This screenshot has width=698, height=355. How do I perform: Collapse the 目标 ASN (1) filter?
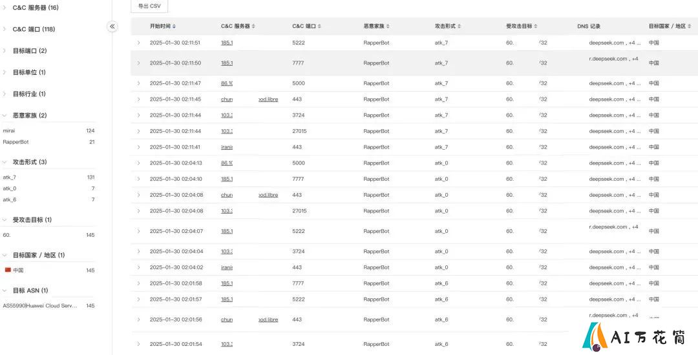click(x=5, y=290)
